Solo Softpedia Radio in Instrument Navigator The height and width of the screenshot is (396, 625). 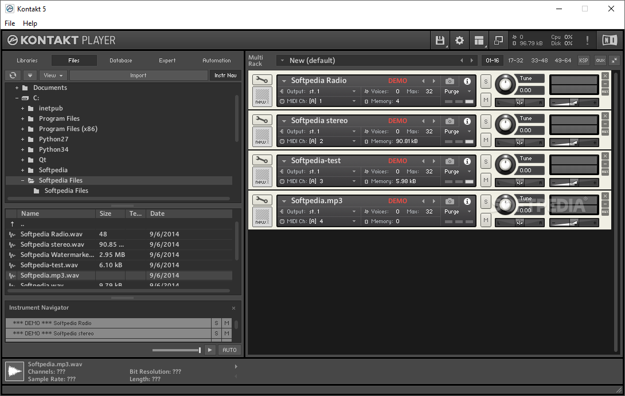click(216, 323)
